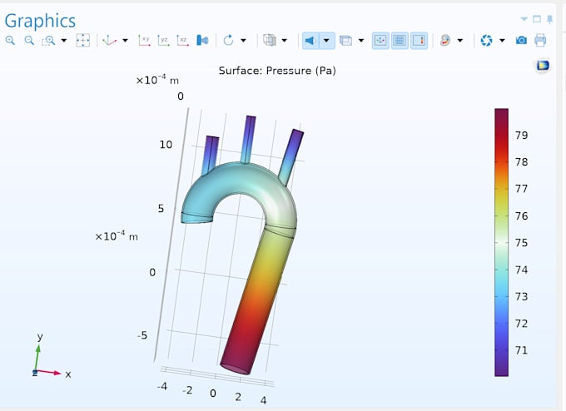The image size is (566, 411).
Task: Toggle the Show Grid button
Action: pos(400,41)
